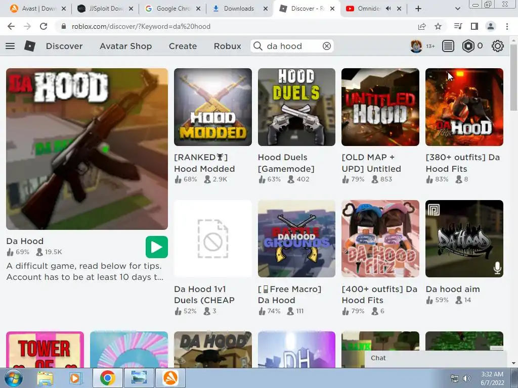Click the Da hood aim title

click(x=453, y=289)
